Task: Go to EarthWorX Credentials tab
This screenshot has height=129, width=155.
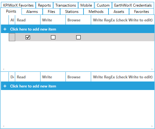Action: (x=133, y=5)
